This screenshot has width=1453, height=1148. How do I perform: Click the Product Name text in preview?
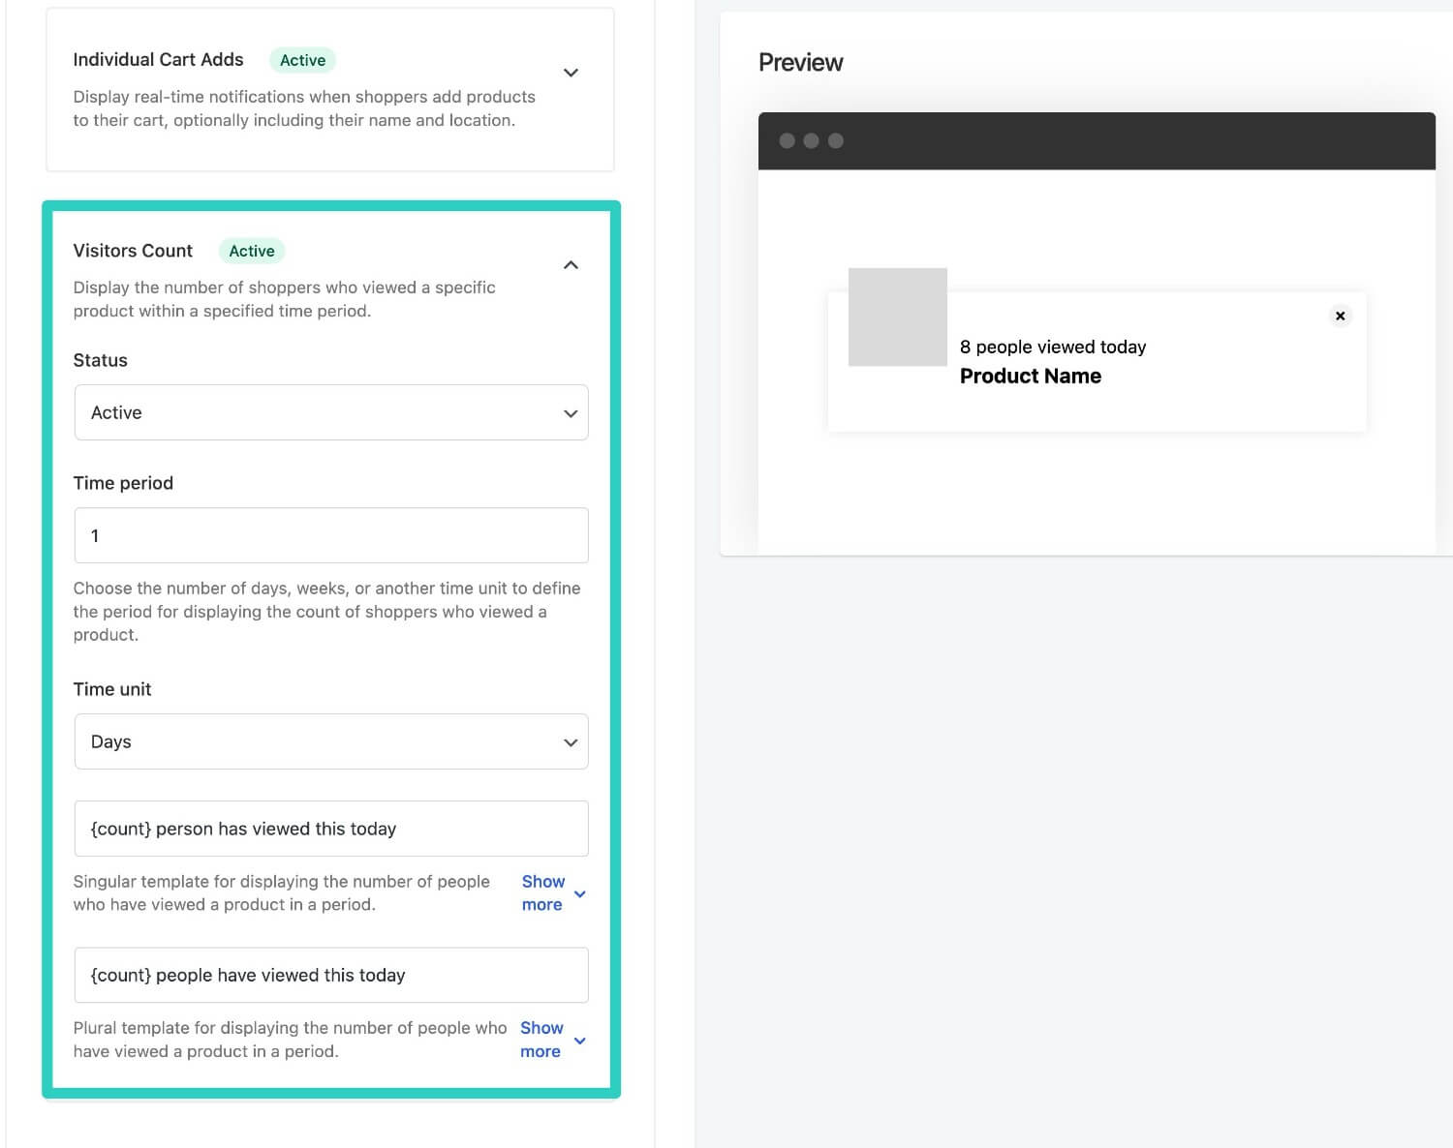1031,376
